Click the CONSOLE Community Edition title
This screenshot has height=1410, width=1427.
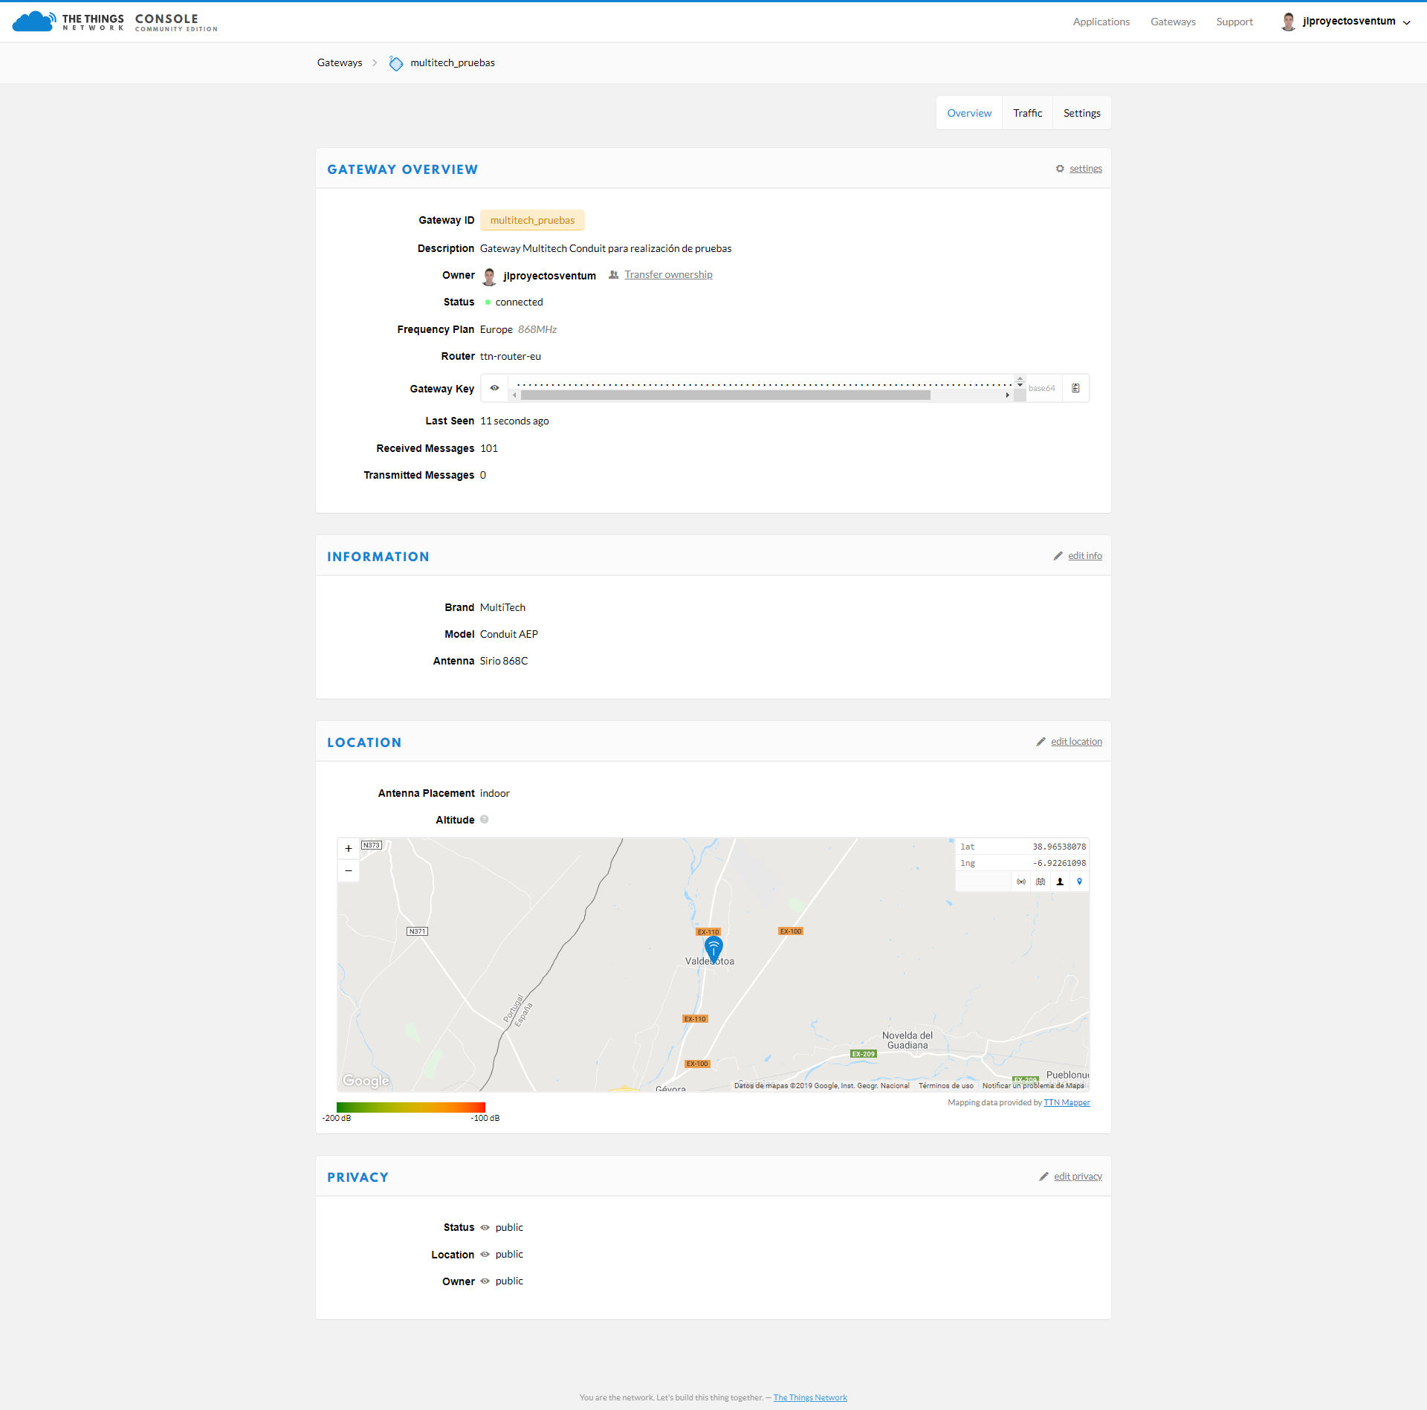coord(176,22)
